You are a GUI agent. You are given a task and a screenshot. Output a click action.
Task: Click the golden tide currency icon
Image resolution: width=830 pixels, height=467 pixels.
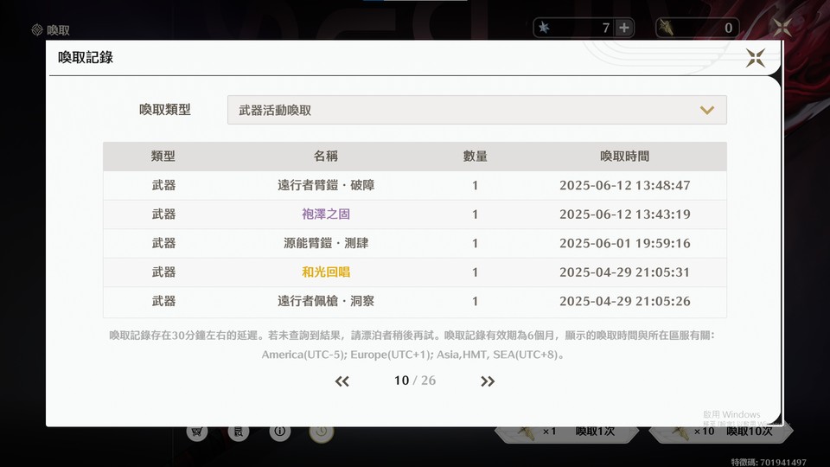click(667, 28)
